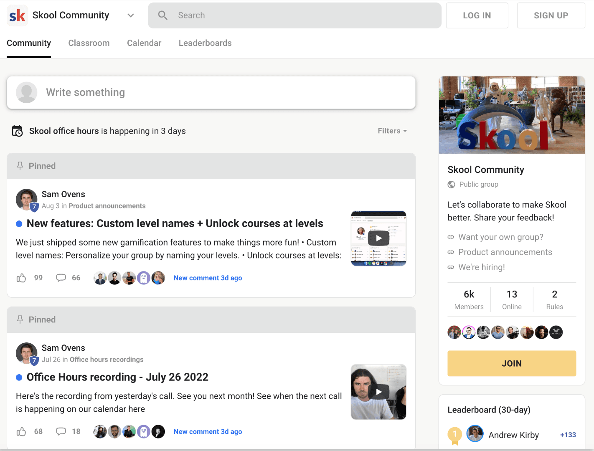The width and height of the screenshot is (594, 451).
Task: Click the blank avatar in the write box
Action: click(27, 92)
